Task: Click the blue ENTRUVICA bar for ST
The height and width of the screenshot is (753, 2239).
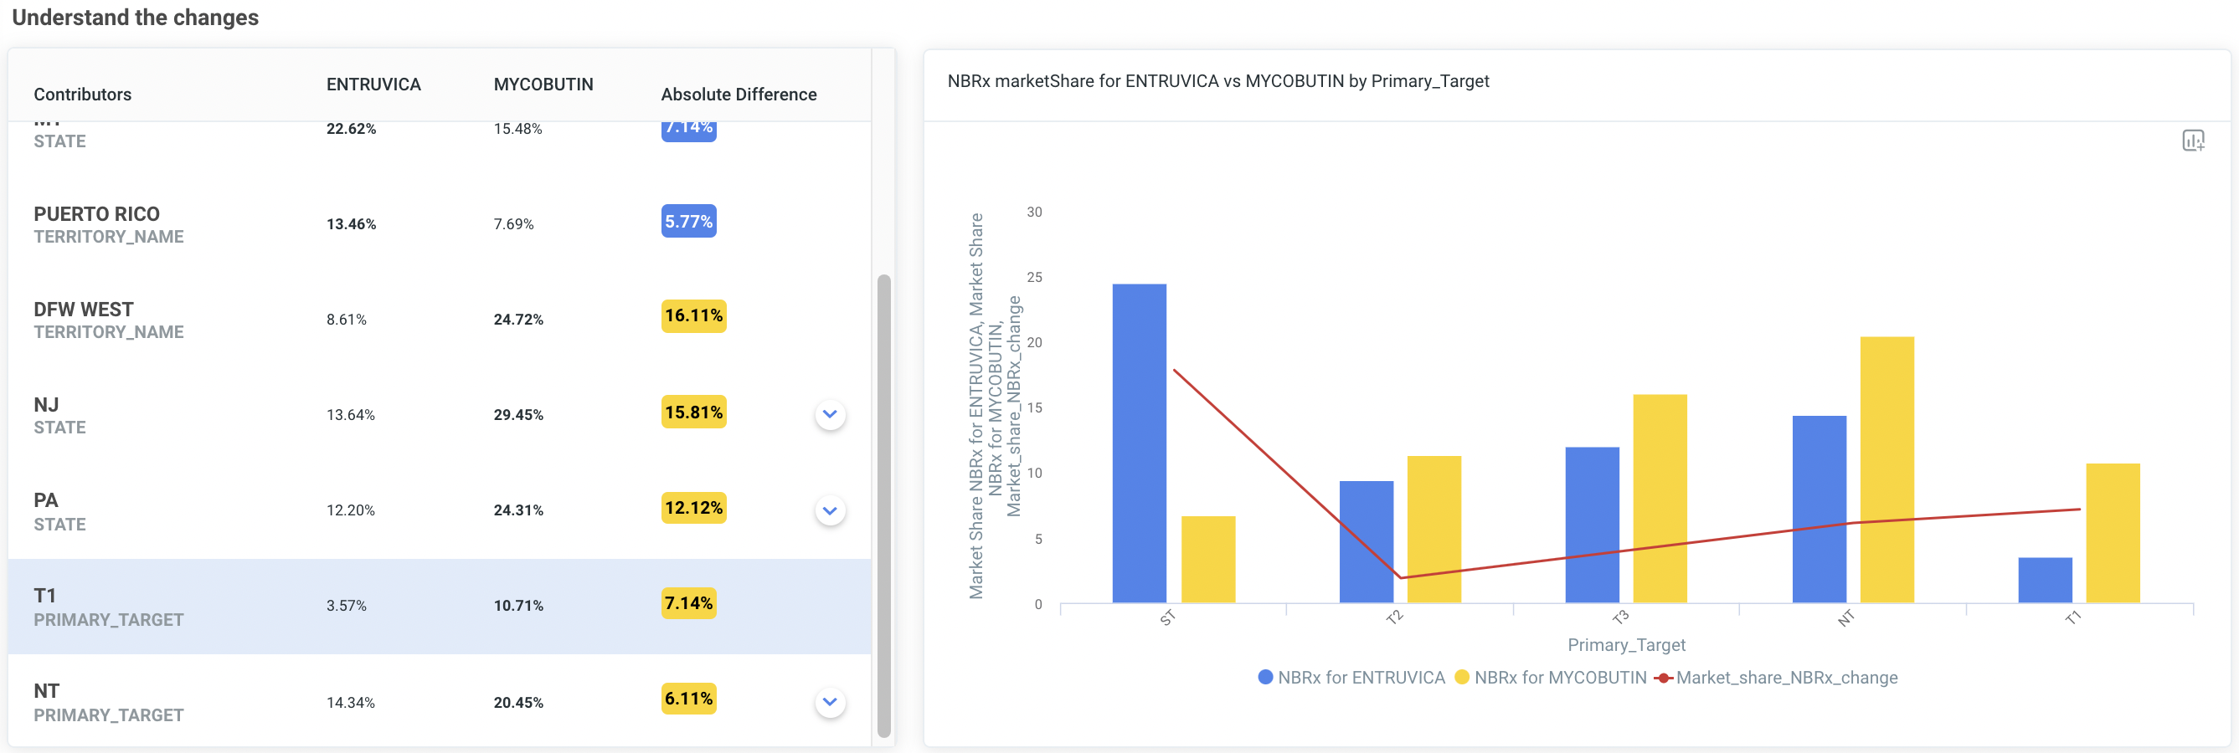Action: click(1139, 443)
